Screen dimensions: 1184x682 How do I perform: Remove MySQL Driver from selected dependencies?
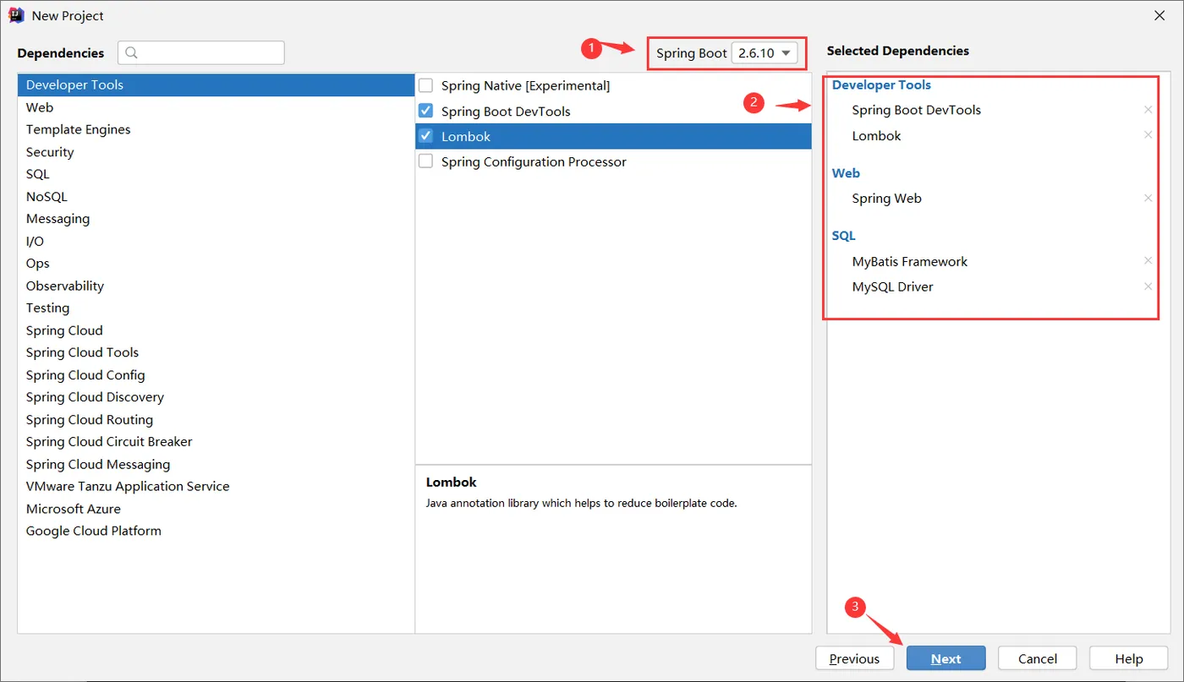tap(1148, 286)
